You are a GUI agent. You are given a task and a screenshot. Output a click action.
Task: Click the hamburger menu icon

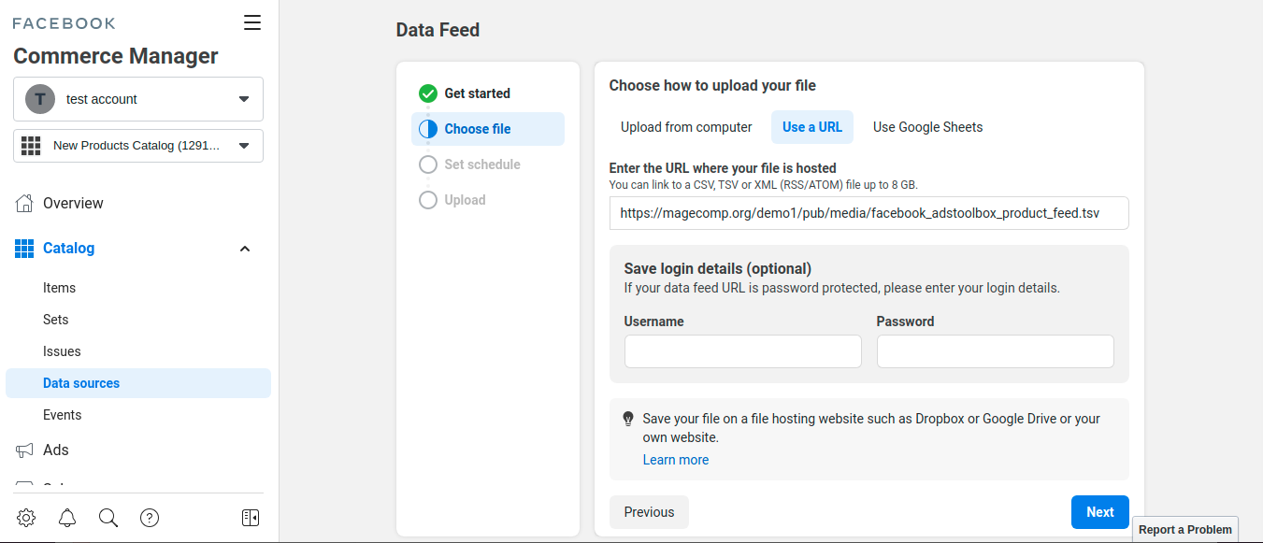click(x=252, y=23)
